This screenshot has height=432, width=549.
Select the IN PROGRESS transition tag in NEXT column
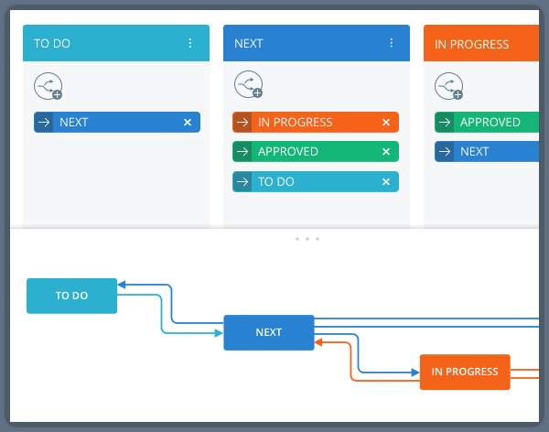coord(316,123)
